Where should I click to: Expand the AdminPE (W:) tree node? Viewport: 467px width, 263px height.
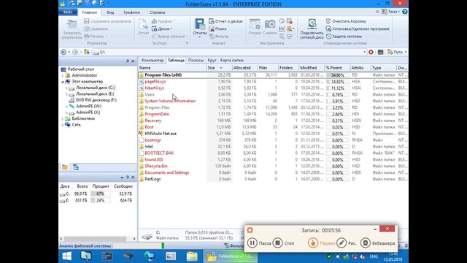pos(66,107)
